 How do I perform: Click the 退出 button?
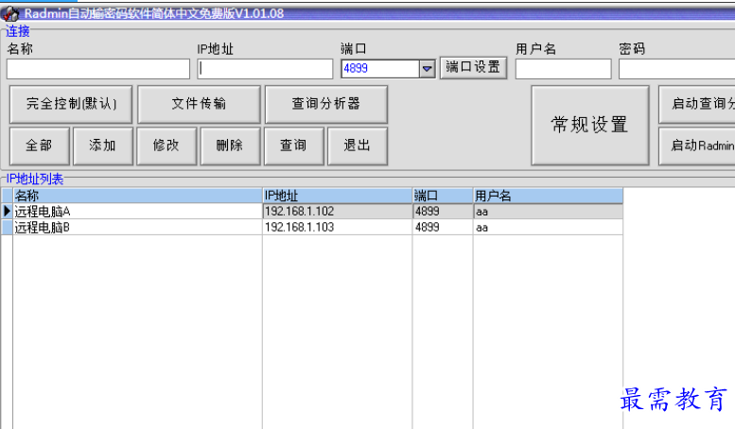pyautogui.click(x=358, y=146)
